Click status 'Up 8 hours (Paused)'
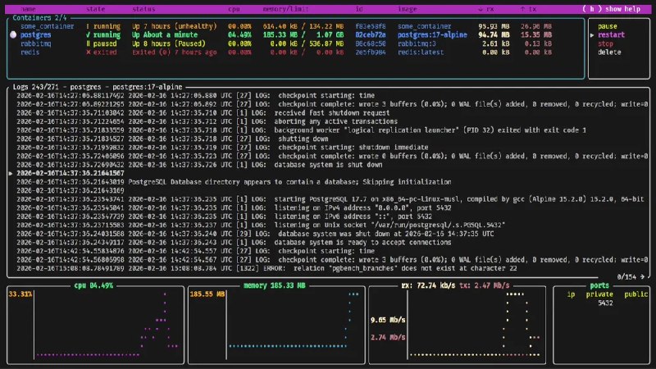 coord(169,43)
